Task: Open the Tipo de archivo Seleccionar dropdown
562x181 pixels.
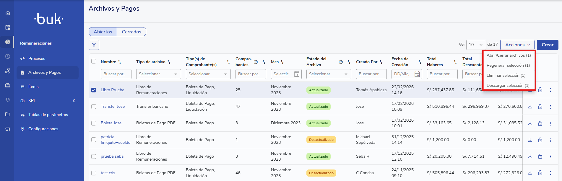Action: pyautogui.click(x=158, y=74)
